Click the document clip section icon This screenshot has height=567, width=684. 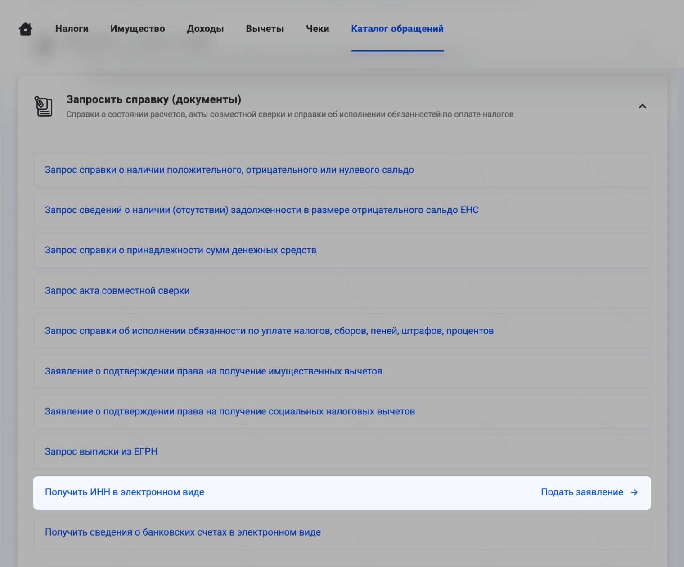point(44,107)
